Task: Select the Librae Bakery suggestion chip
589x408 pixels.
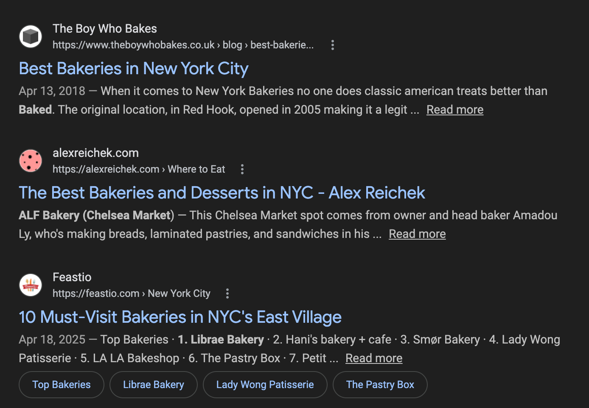Action: [153, 384]
